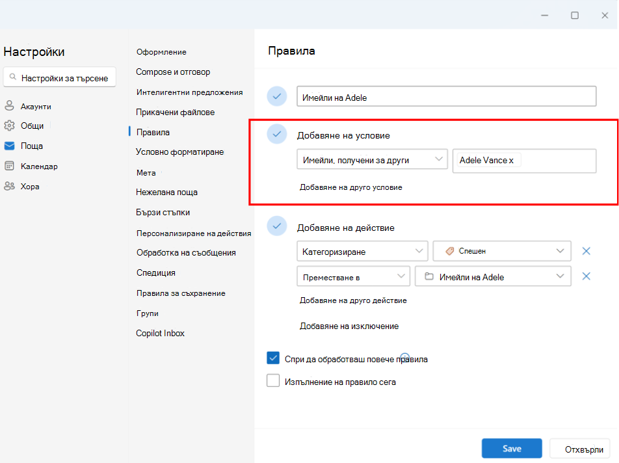Viewport: 619px width, 463px height.
Task: Click the checkmark circle beside Добавяне на условие
Action: click(x=277, y=134)
